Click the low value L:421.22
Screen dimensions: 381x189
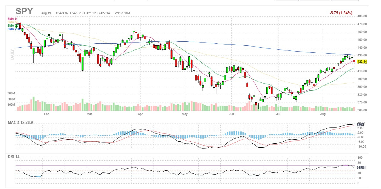pyautogui.click(x=90, y=13)
